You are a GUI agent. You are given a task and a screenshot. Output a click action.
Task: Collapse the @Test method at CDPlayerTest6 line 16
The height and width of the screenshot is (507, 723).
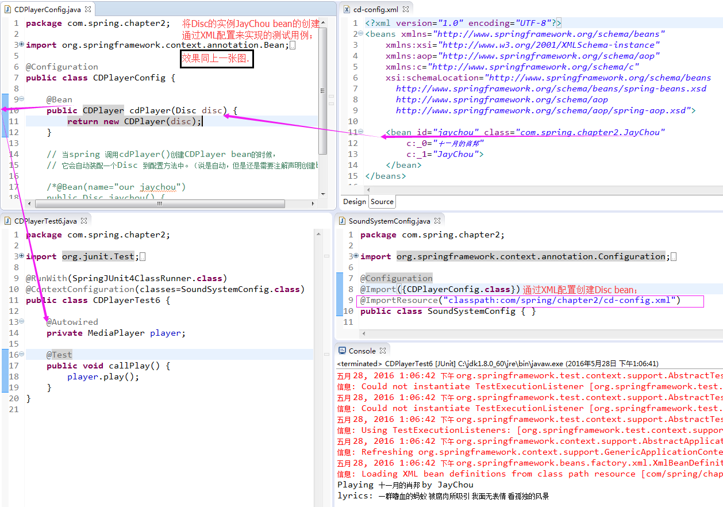click(x=22, y=355)
